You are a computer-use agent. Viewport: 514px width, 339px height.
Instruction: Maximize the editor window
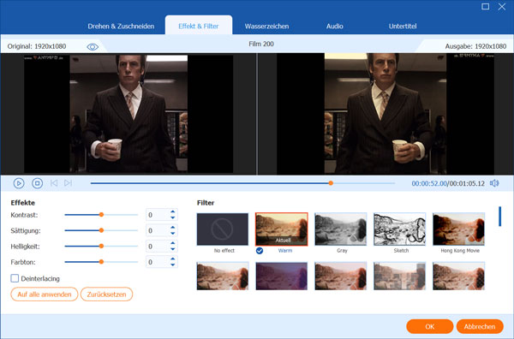[485, 6]
